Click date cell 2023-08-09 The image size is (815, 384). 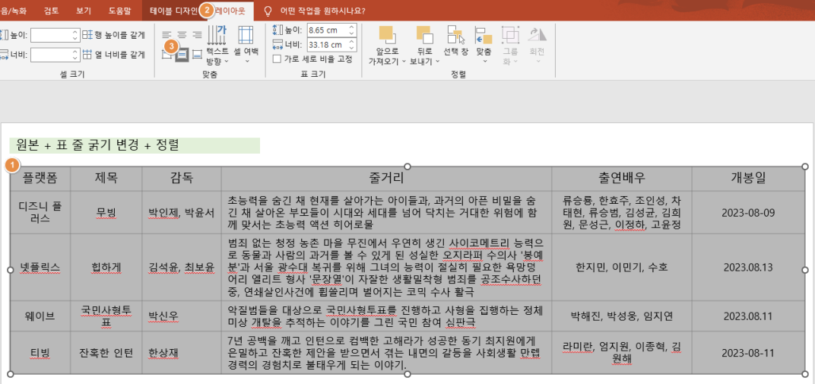[748, 212]
